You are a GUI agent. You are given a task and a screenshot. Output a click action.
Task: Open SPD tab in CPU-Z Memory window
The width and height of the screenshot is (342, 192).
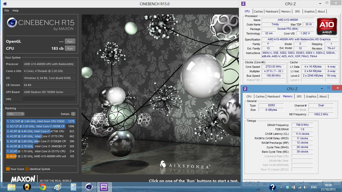[299, 96]
